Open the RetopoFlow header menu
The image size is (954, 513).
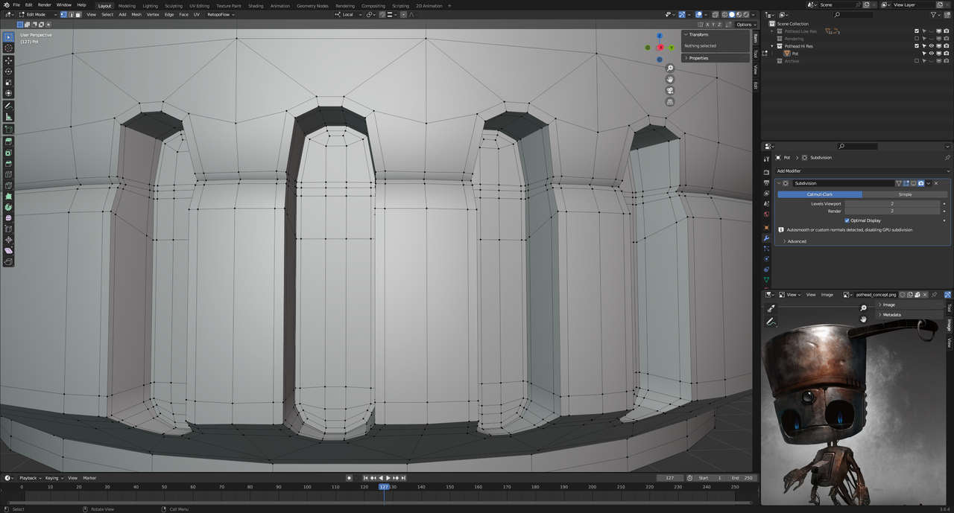click(221, 14)
